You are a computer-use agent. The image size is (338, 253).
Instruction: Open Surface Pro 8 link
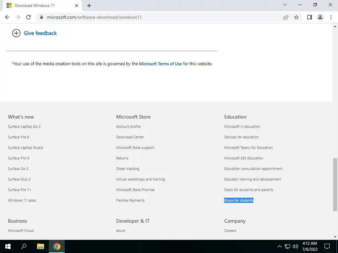click(18, 137)
